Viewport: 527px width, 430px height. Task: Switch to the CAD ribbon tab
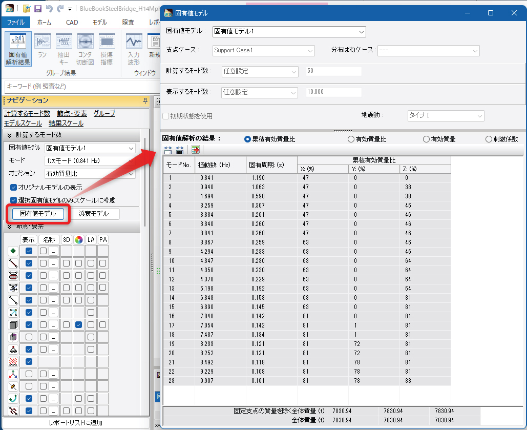[x=72, y=23]
